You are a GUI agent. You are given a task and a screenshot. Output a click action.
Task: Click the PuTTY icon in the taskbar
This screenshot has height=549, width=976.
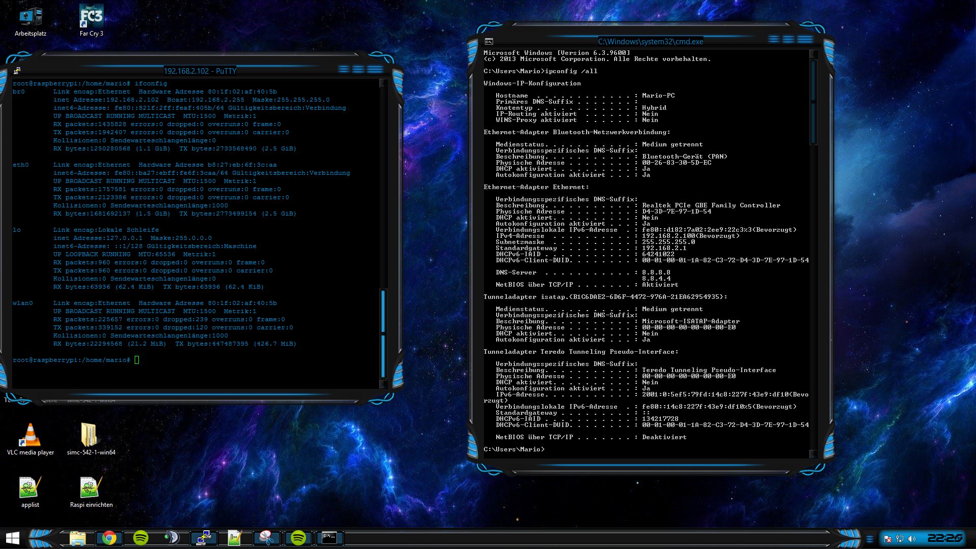(x=204, y=538)
